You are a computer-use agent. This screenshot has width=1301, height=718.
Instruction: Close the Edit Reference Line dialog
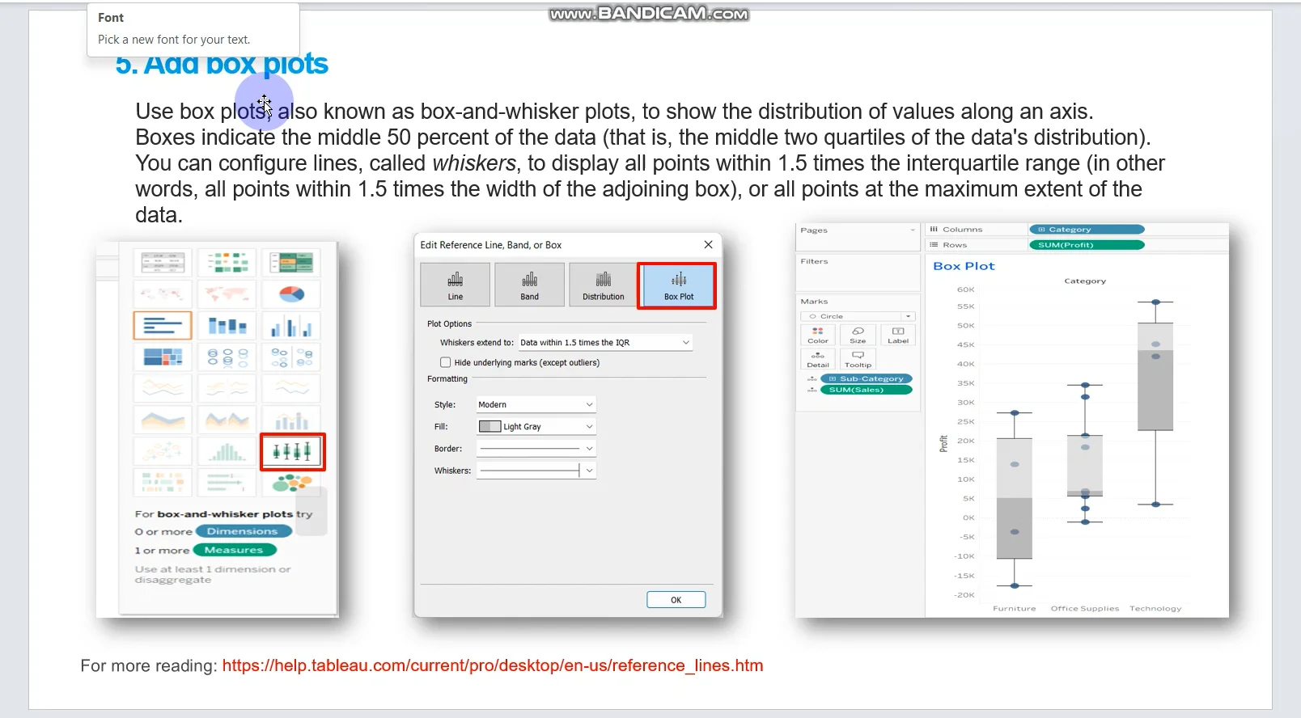[x=708, y=244]
